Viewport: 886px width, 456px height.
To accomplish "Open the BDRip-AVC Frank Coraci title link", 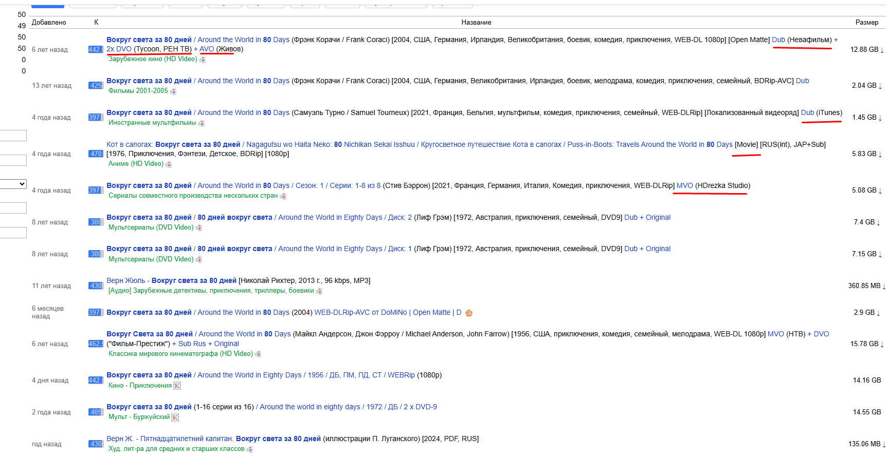I will 458,81.
